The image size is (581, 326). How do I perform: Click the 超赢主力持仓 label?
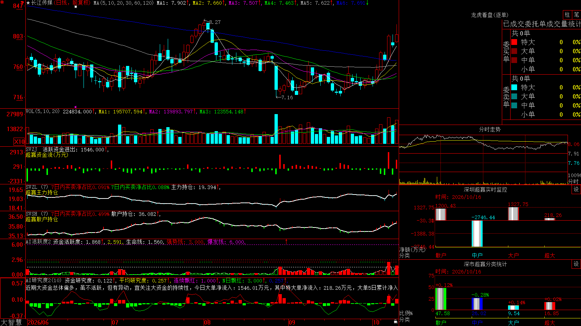(42, 192)
